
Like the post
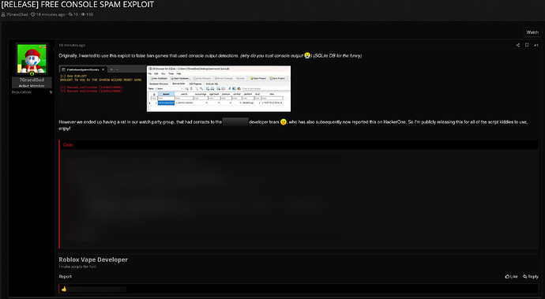[x=511, y=277]
